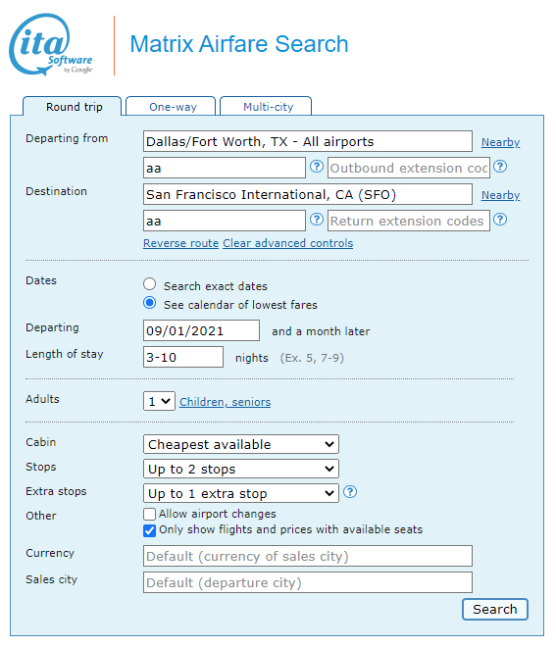Select See calendar of lowest fares option
Screen dimensions: 556x648
click(x=150, y=303)
